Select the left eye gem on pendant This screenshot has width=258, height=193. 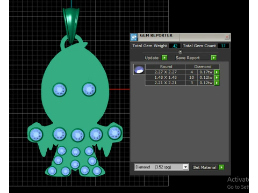[60, 90]
